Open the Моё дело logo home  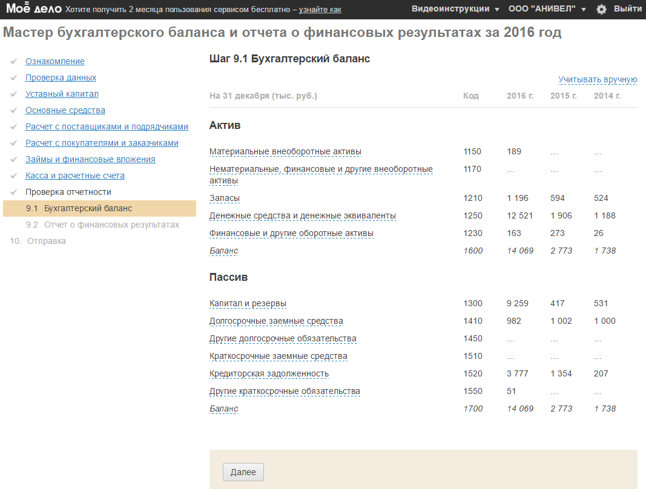[x=34, y=8]
